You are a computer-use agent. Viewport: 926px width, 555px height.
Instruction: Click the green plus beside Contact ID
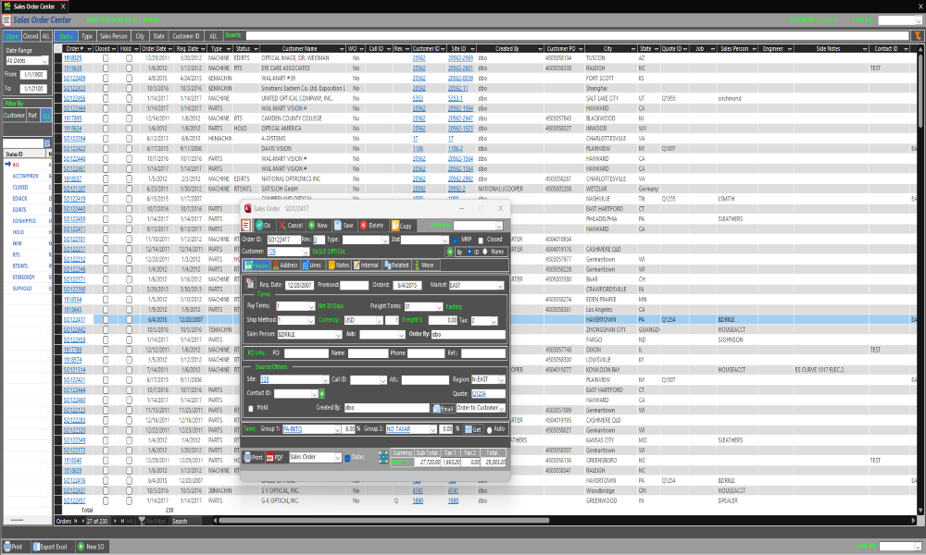point(322,393)
